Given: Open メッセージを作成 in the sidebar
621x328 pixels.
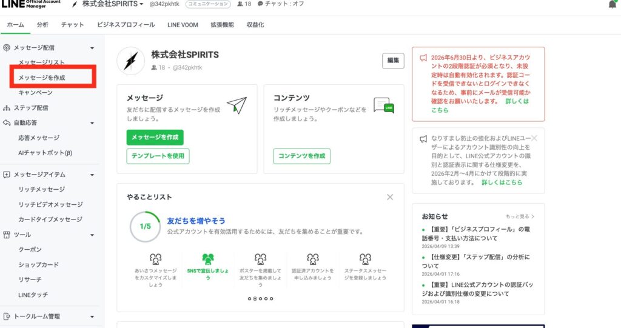Looking at the screenshot, I should [42, 78].
